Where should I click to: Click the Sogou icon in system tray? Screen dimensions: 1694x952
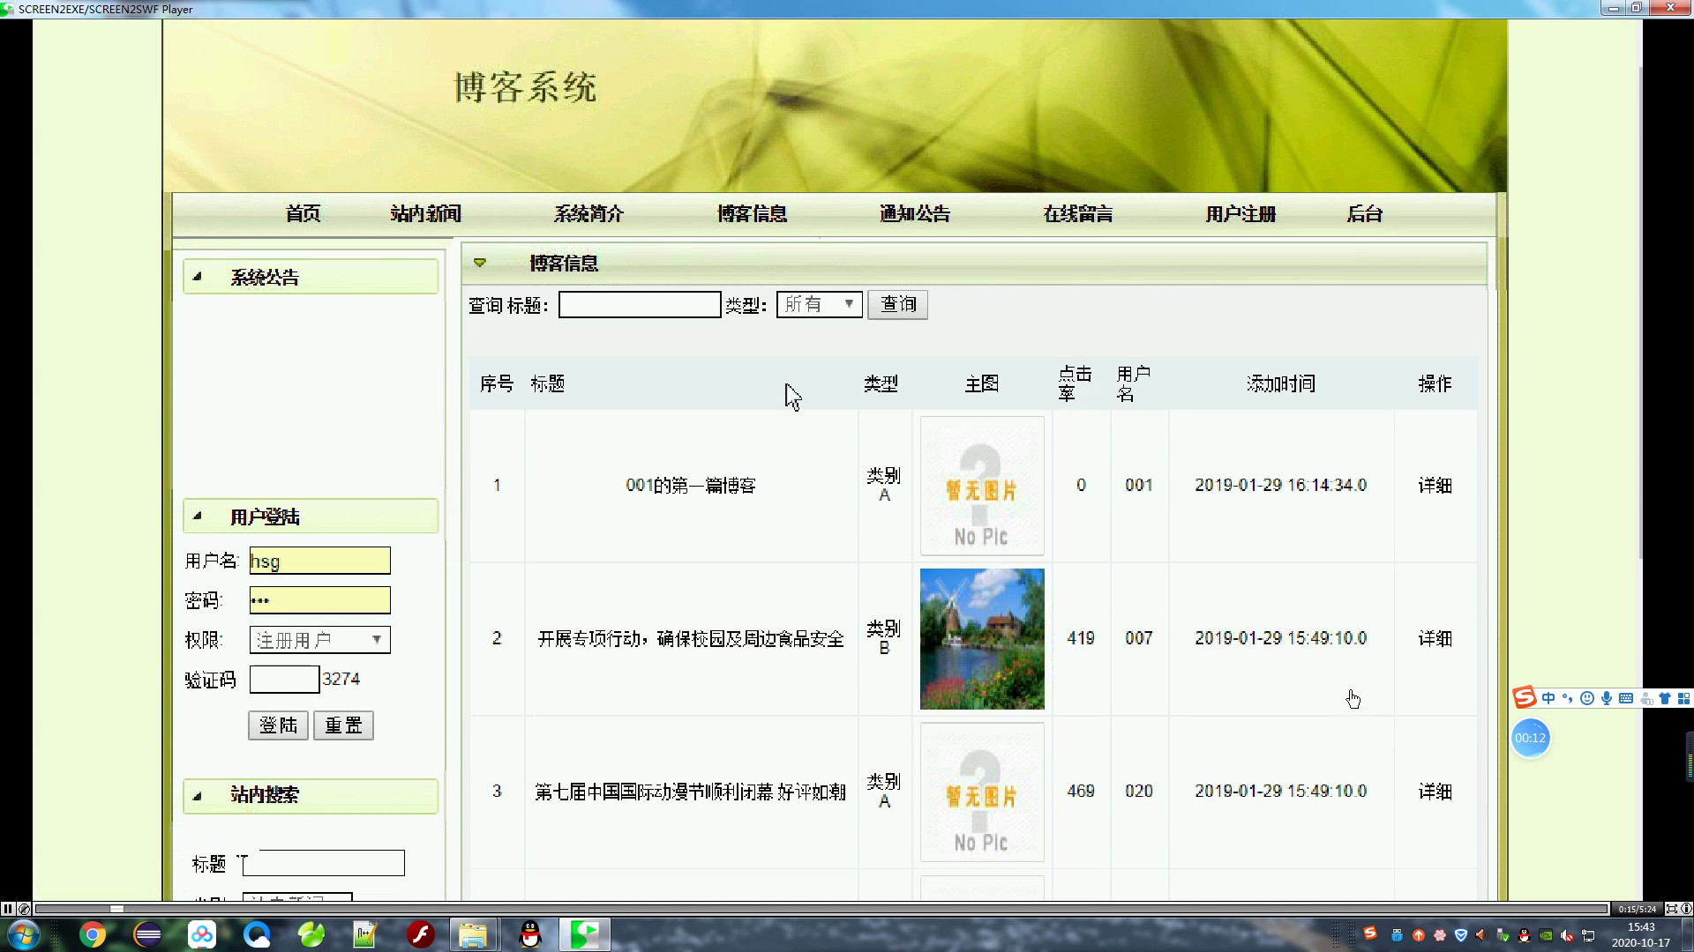coord(1369,933)
